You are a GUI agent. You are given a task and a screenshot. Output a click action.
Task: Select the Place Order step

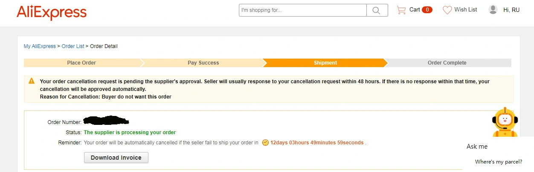click(x=81, y=63)
